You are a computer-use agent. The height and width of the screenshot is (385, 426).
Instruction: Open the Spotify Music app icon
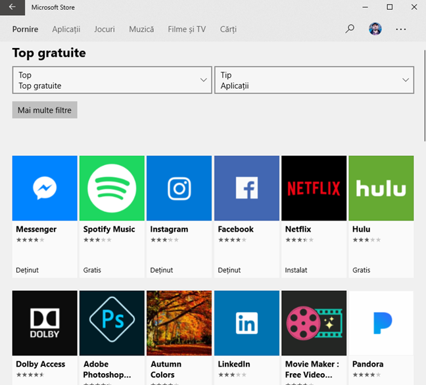pos(112,188)
